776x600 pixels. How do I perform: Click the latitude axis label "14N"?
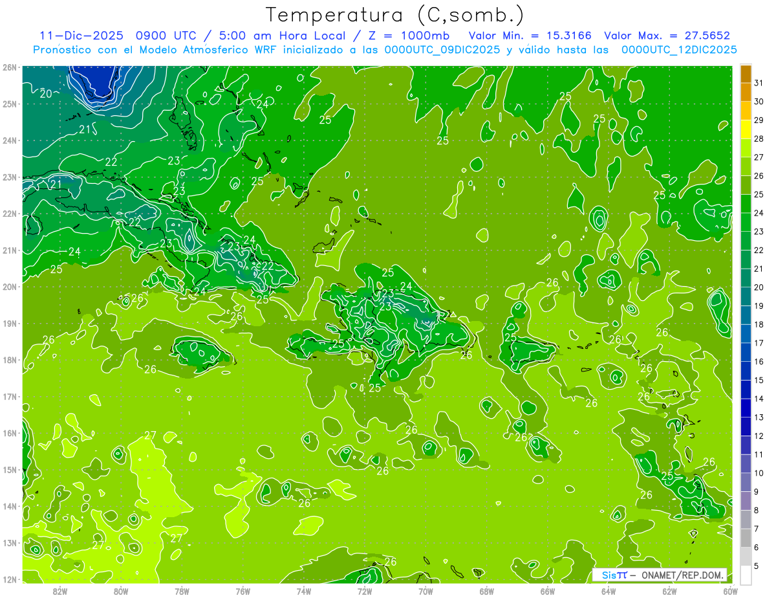(9, 506)
